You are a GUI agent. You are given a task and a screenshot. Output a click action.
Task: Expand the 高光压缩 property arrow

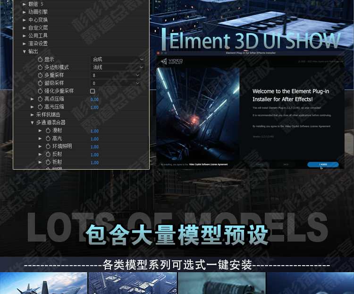pyautogui.click(x=32, y=107)
